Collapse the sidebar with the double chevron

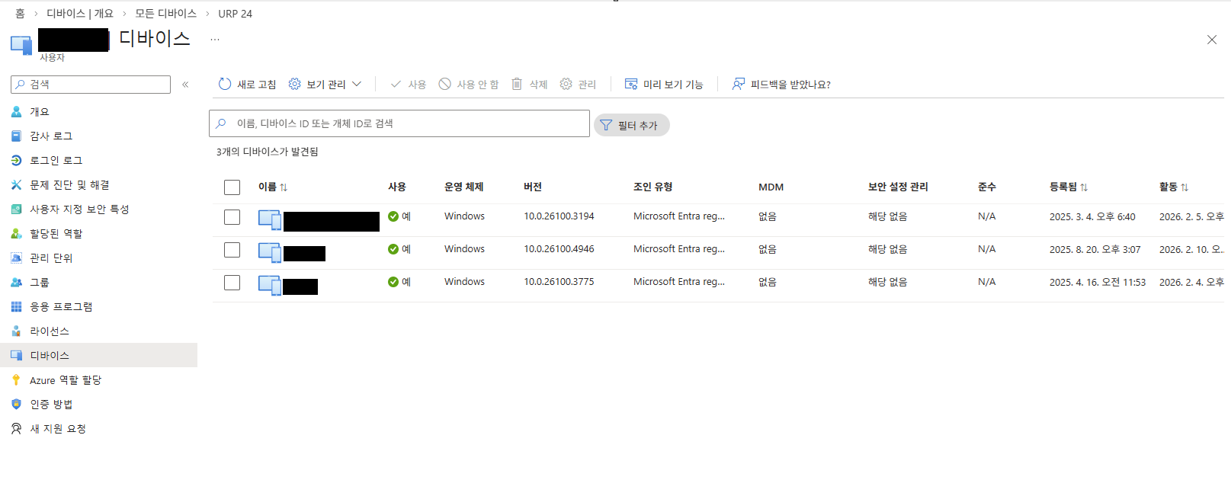(185, 85)
